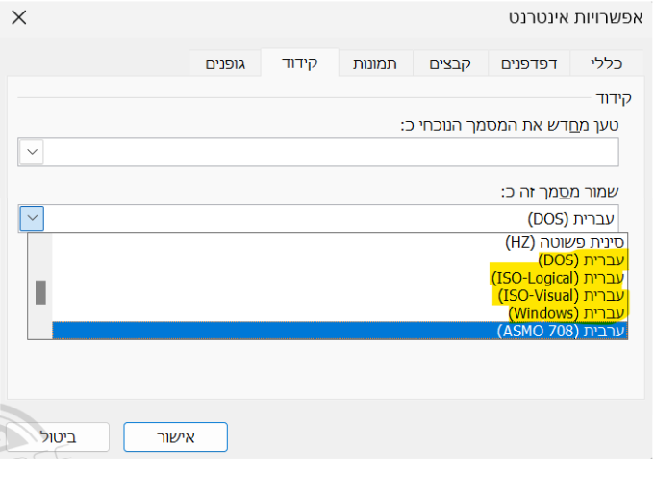Open the תמונות tab
This screenshot has width=655, height=495.
(x=376, y=63)
